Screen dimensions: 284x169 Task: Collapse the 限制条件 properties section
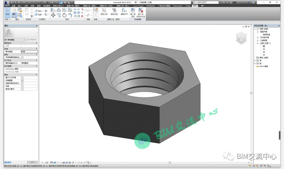coord(37,43)
